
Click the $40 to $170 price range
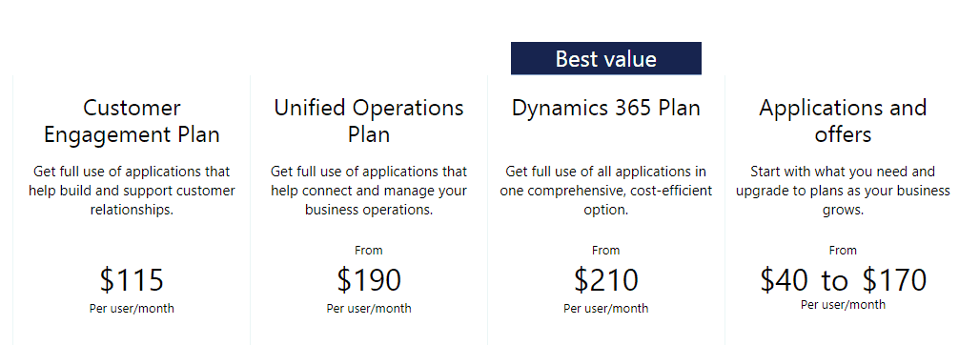pyautogui.click(x=844, y=280)
